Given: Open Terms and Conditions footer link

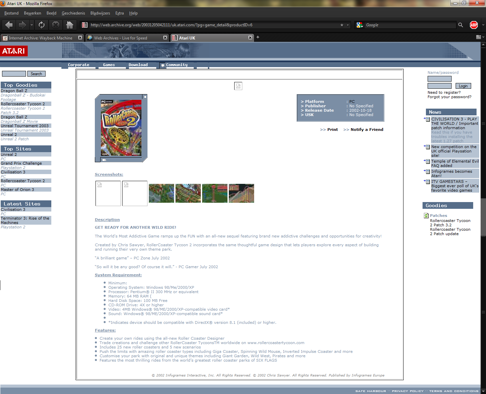Looking at the screenshot, I should click(454, 391).
